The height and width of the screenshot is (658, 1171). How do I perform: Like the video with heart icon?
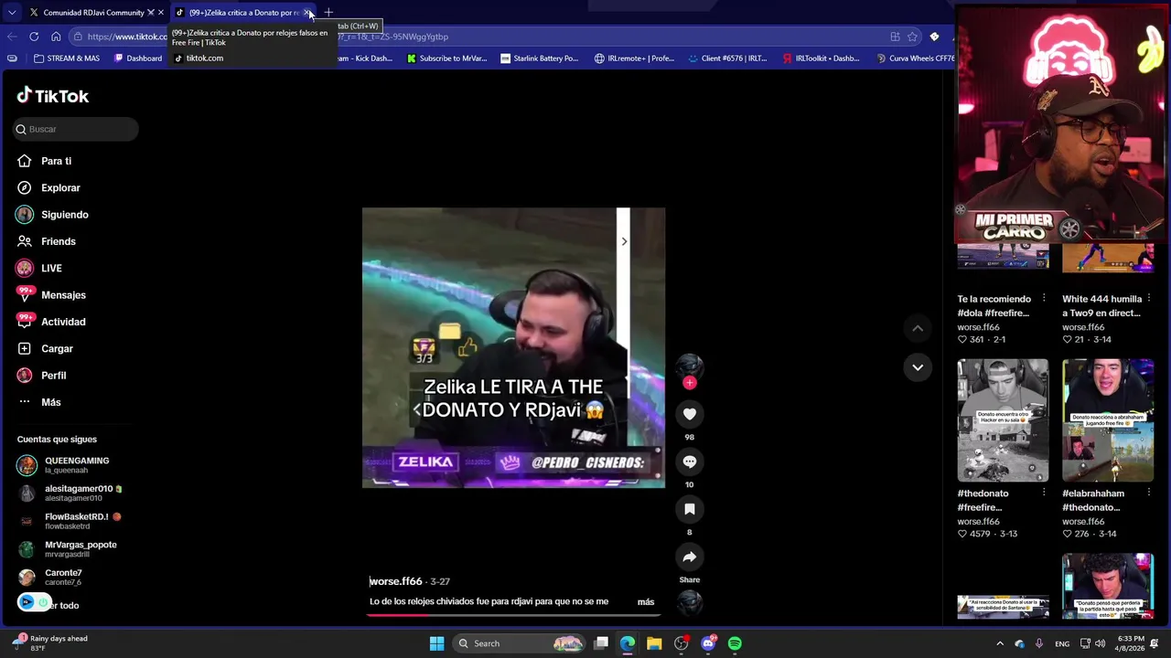[690, 414]
